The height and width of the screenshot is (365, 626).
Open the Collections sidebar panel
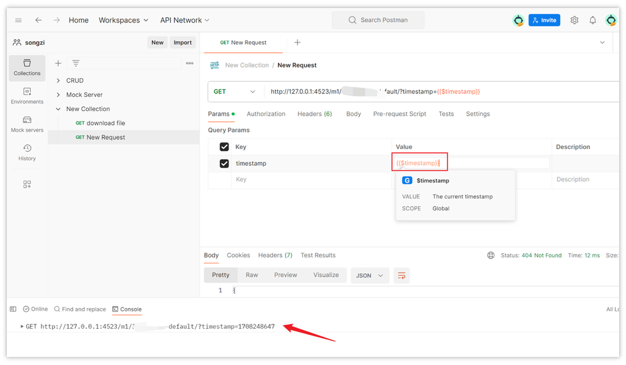tap(27, 67)
